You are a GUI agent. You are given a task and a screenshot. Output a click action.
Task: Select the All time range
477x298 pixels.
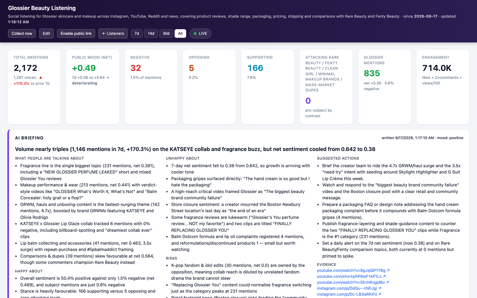[180, 33]
